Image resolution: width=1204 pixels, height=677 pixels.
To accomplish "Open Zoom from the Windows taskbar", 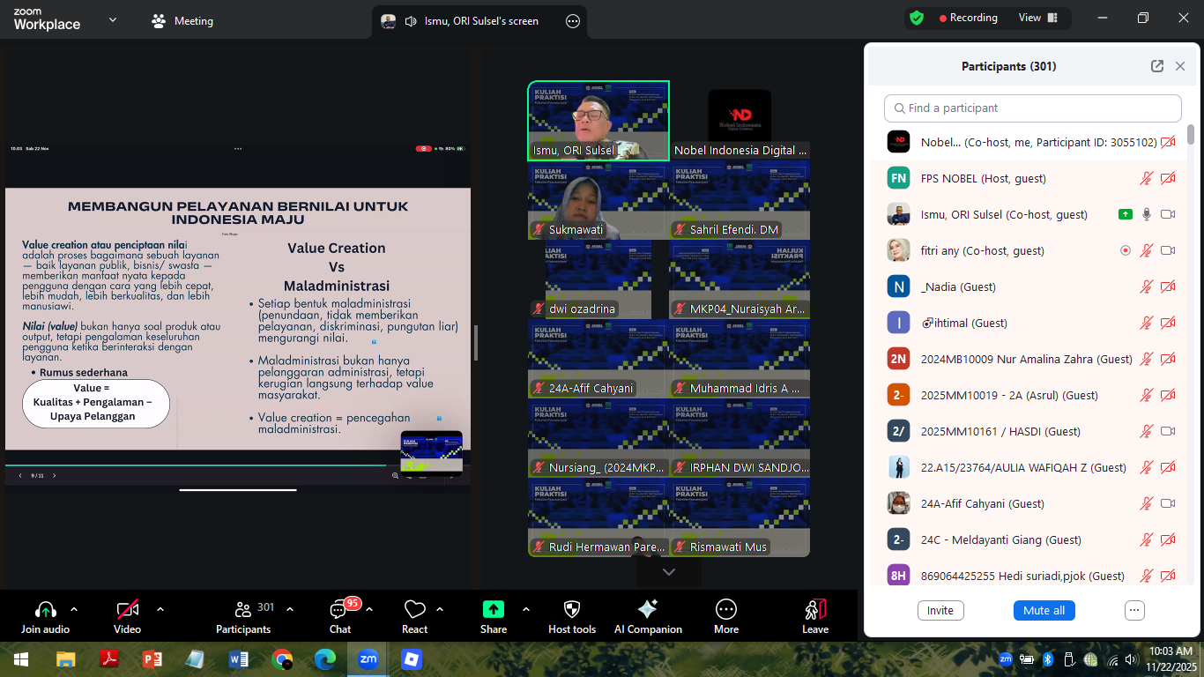I will click(x=368, y=658).
